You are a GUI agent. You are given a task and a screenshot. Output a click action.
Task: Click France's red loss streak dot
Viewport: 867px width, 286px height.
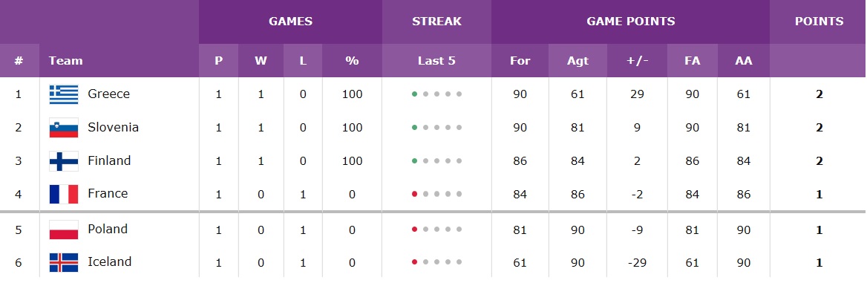pyautogui.click(x=414, y=194)
